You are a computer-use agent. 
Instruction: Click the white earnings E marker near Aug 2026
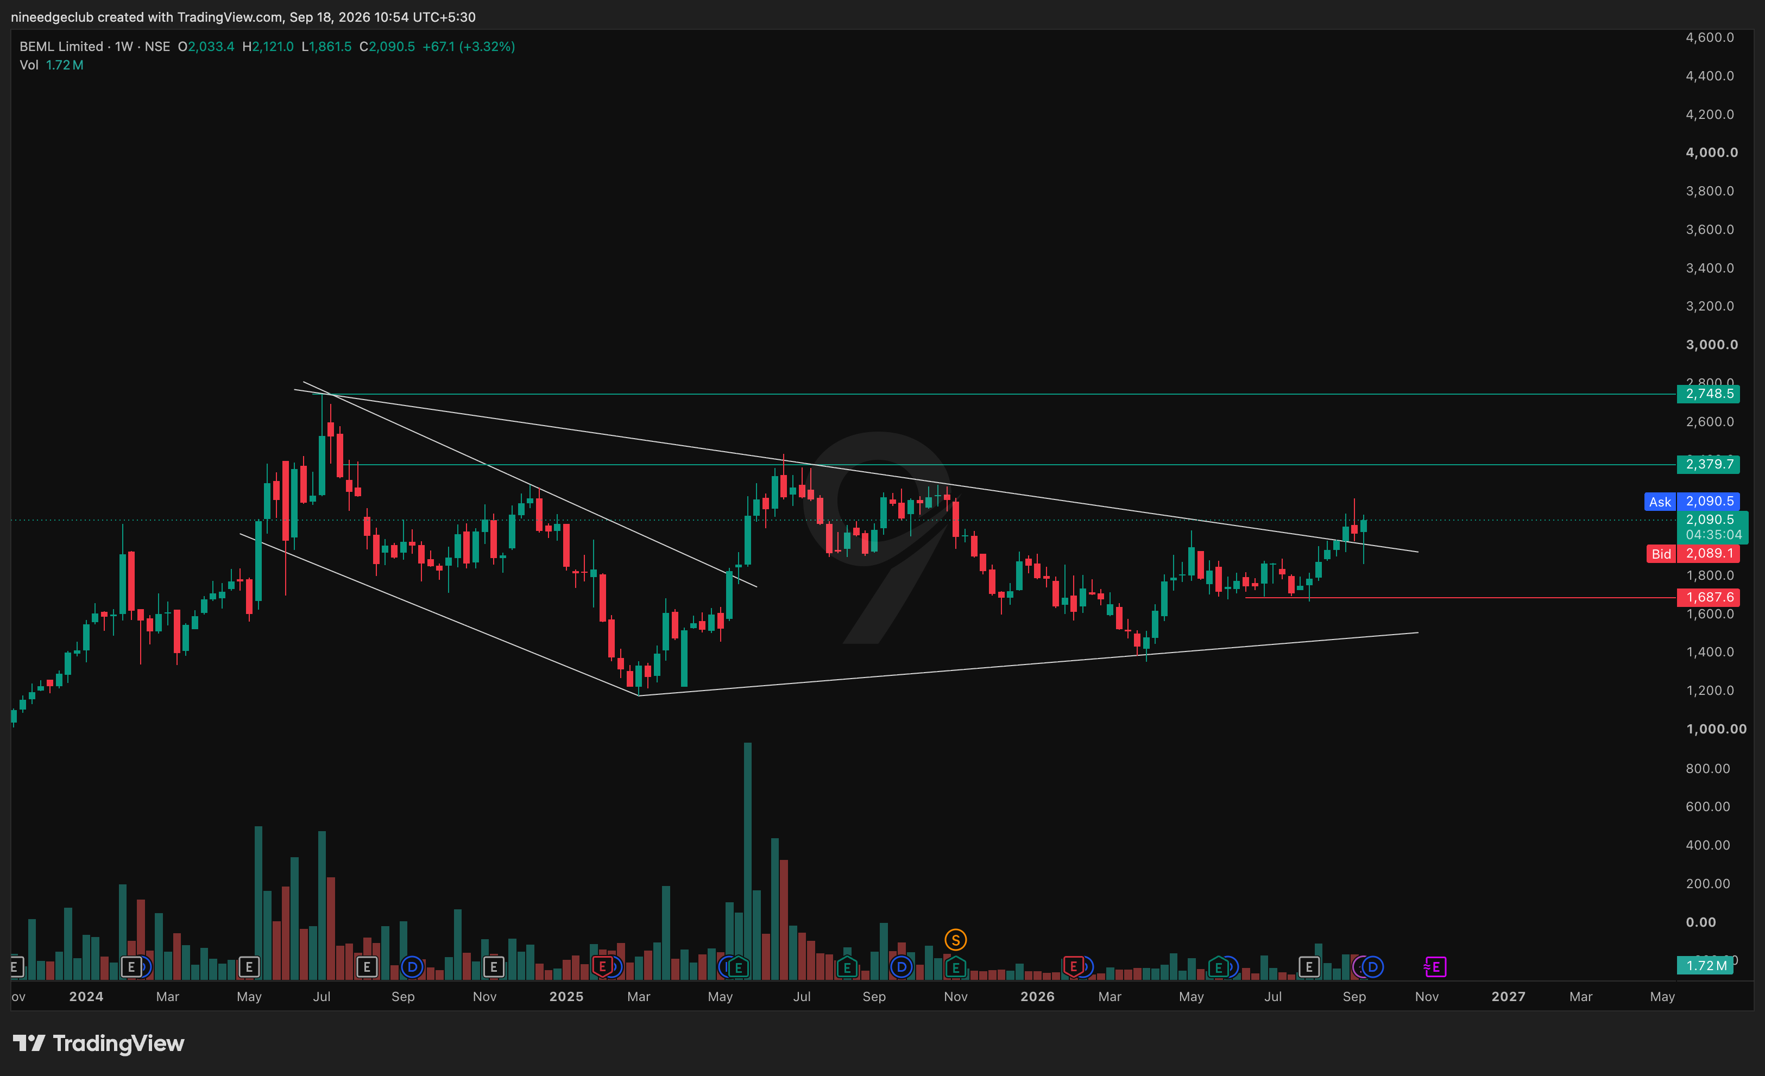pos(1309,967)
